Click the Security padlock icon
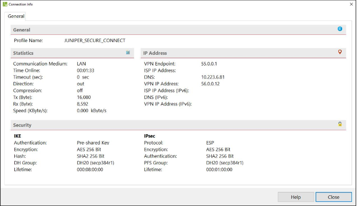 pos(340,124)
